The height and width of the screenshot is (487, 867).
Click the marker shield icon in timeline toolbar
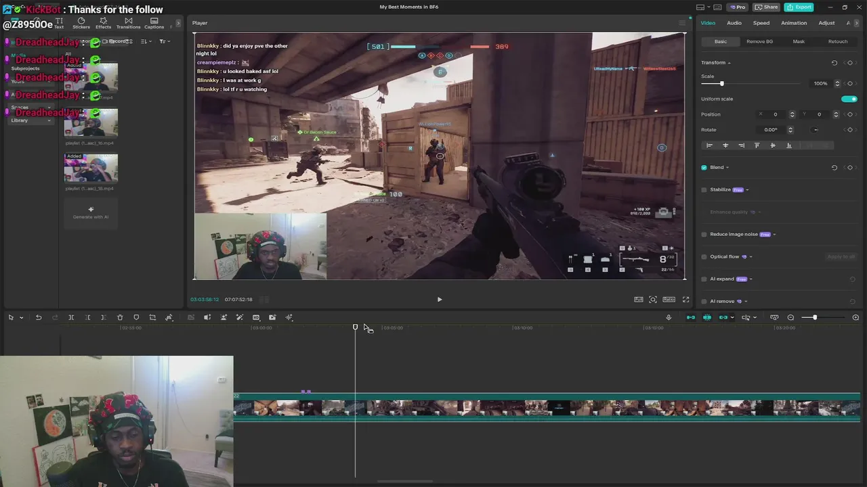136,317
